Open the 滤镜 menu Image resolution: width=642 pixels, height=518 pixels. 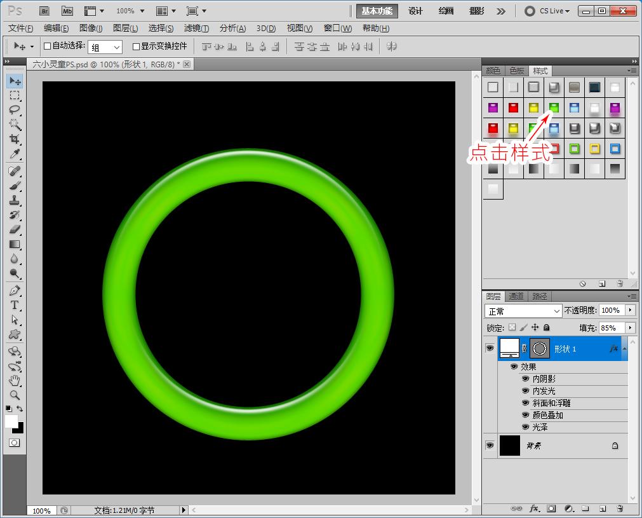click(x=196, y=29)
